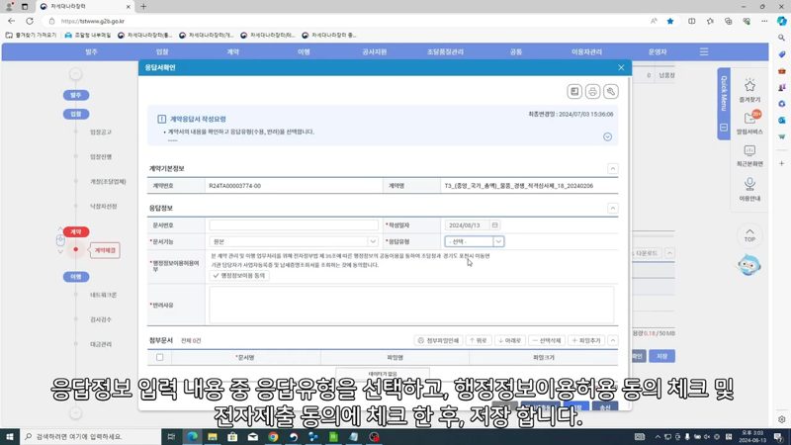The height and width of the screenshot is (445, 791).
Task: Open the 공통 top menu
Action: click(x=515, y=52)
